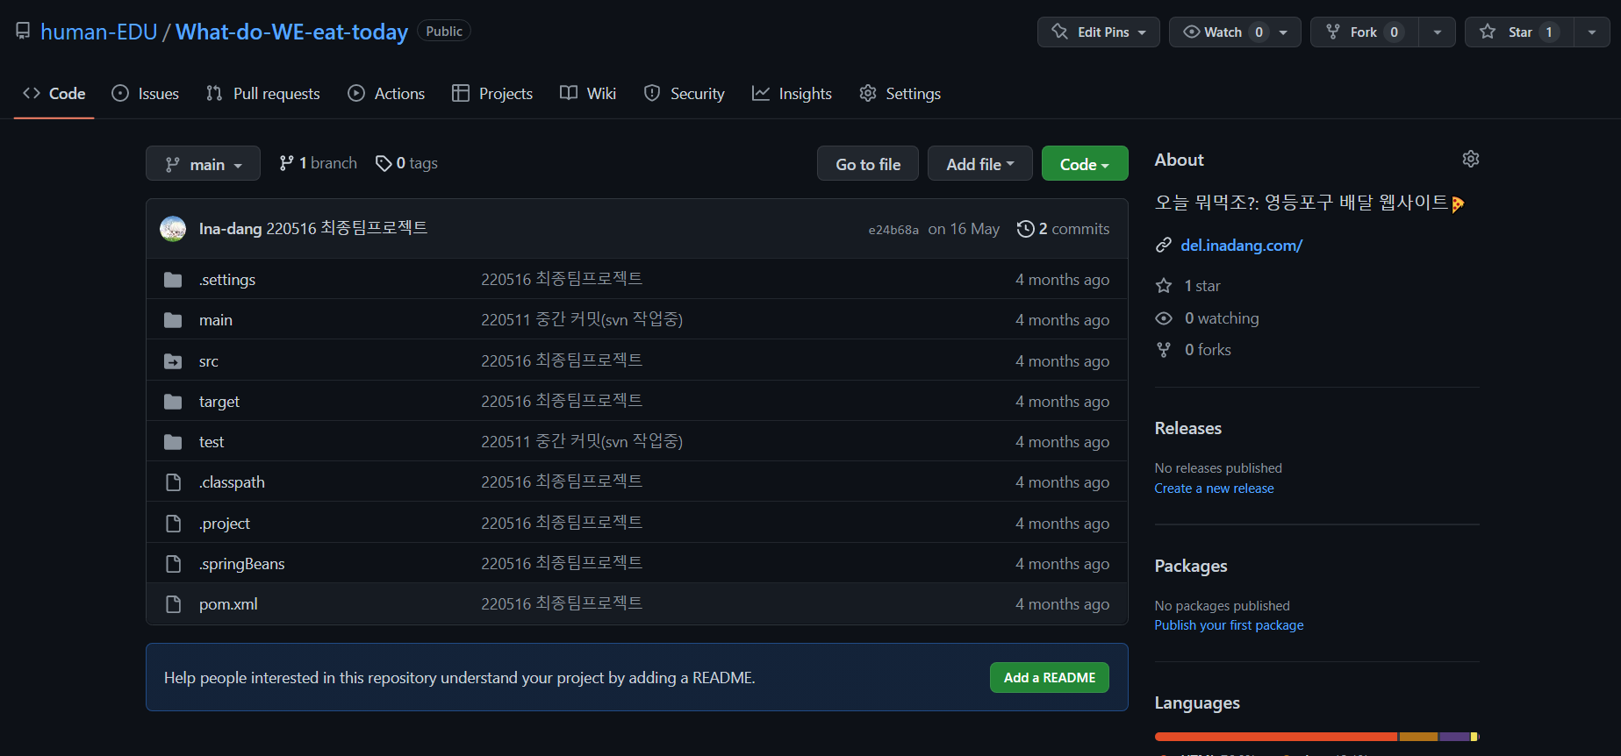Expand the star lists arrow
Image resolution: width=1621 pixels, height=756 pixels.
tap(1591, 32)
